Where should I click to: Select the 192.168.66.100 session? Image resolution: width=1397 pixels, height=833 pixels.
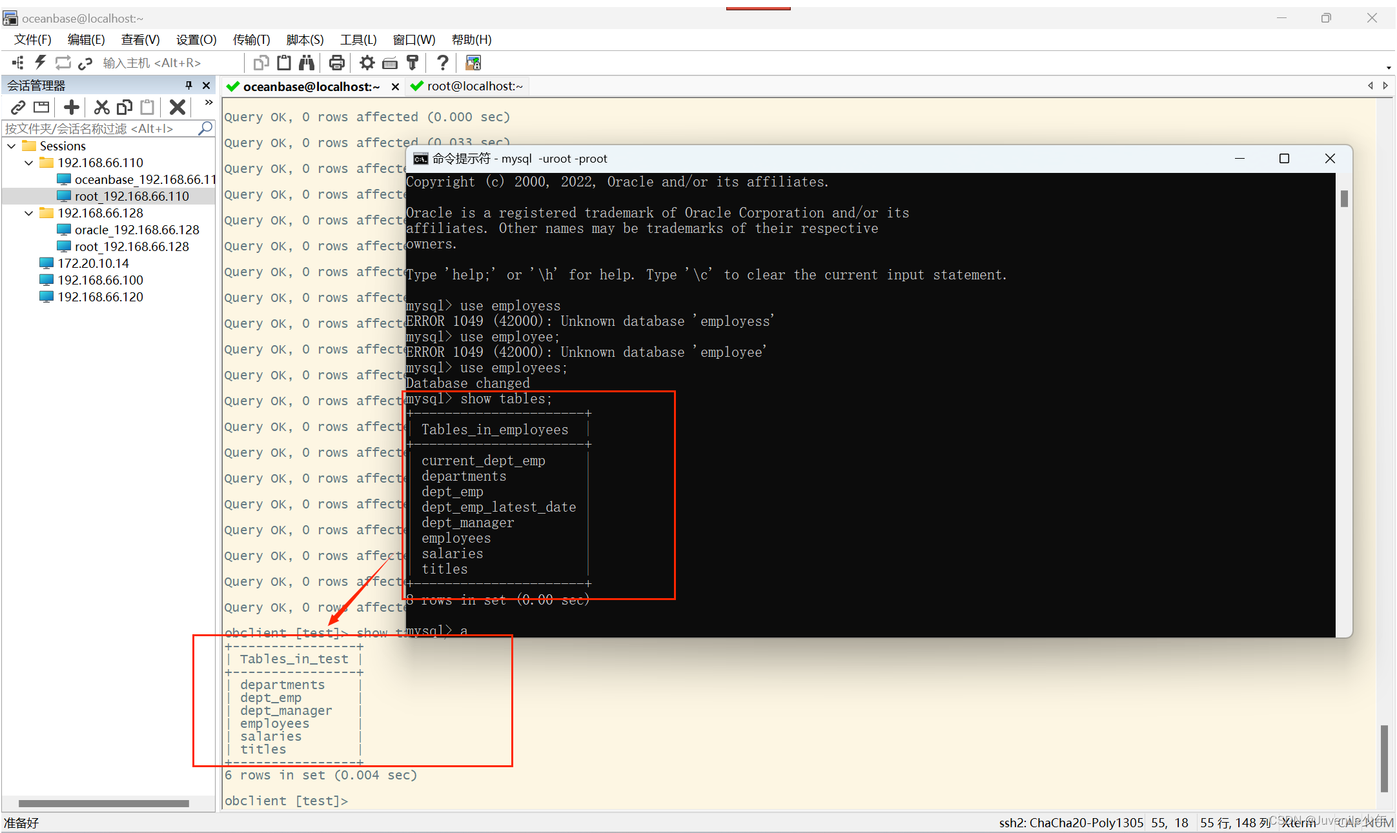(x=92, y=280)
